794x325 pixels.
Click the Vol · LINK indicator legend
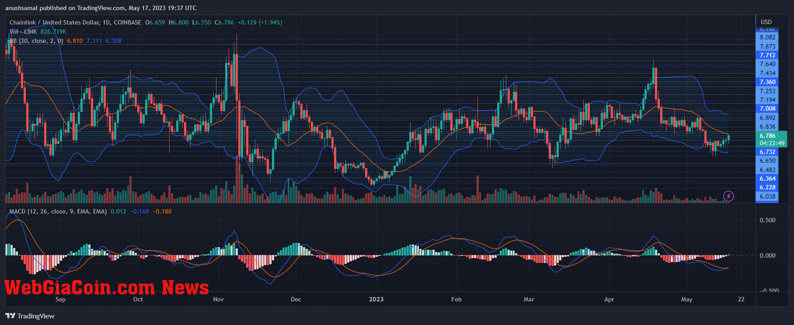23,31
